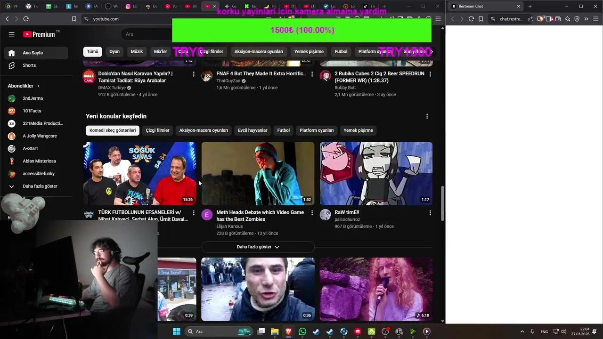Play Meth Heads Debate video thumbnail
The height and width of the screenshot is (339, 603).
click(258, 173)
